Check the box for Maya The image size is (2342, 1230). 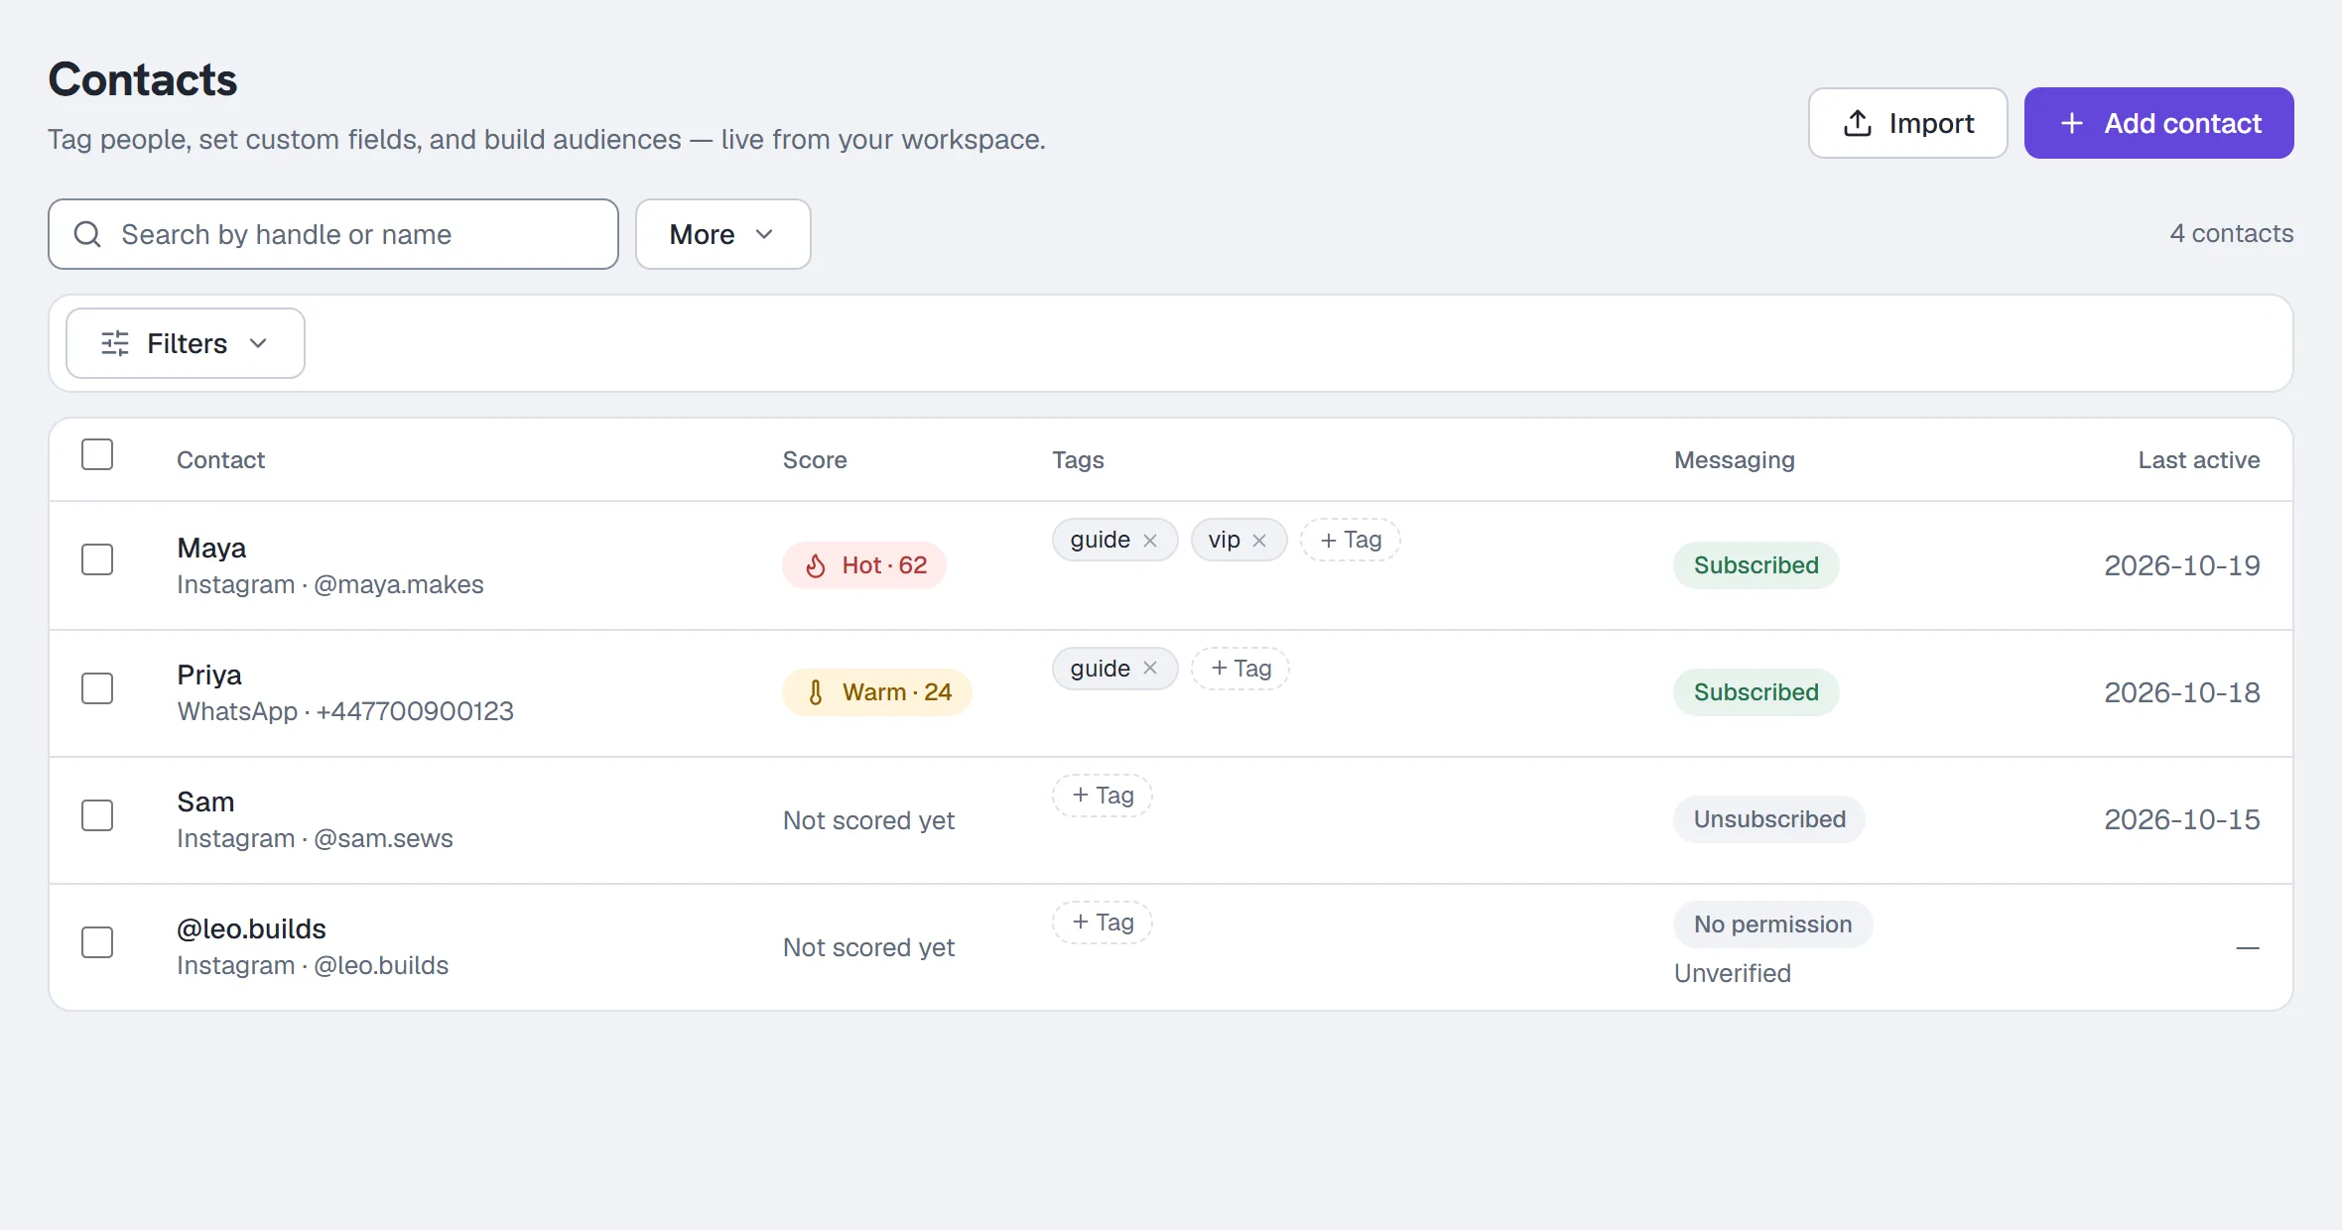[97, 559]
